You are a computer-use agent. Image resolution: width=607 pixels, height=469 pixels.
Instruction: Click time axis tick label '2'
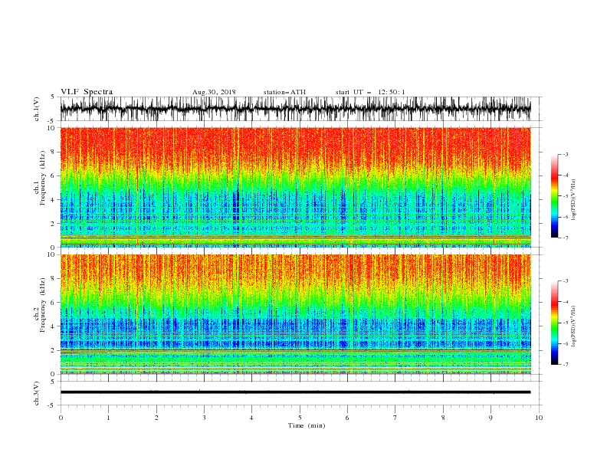click(156, 418)
